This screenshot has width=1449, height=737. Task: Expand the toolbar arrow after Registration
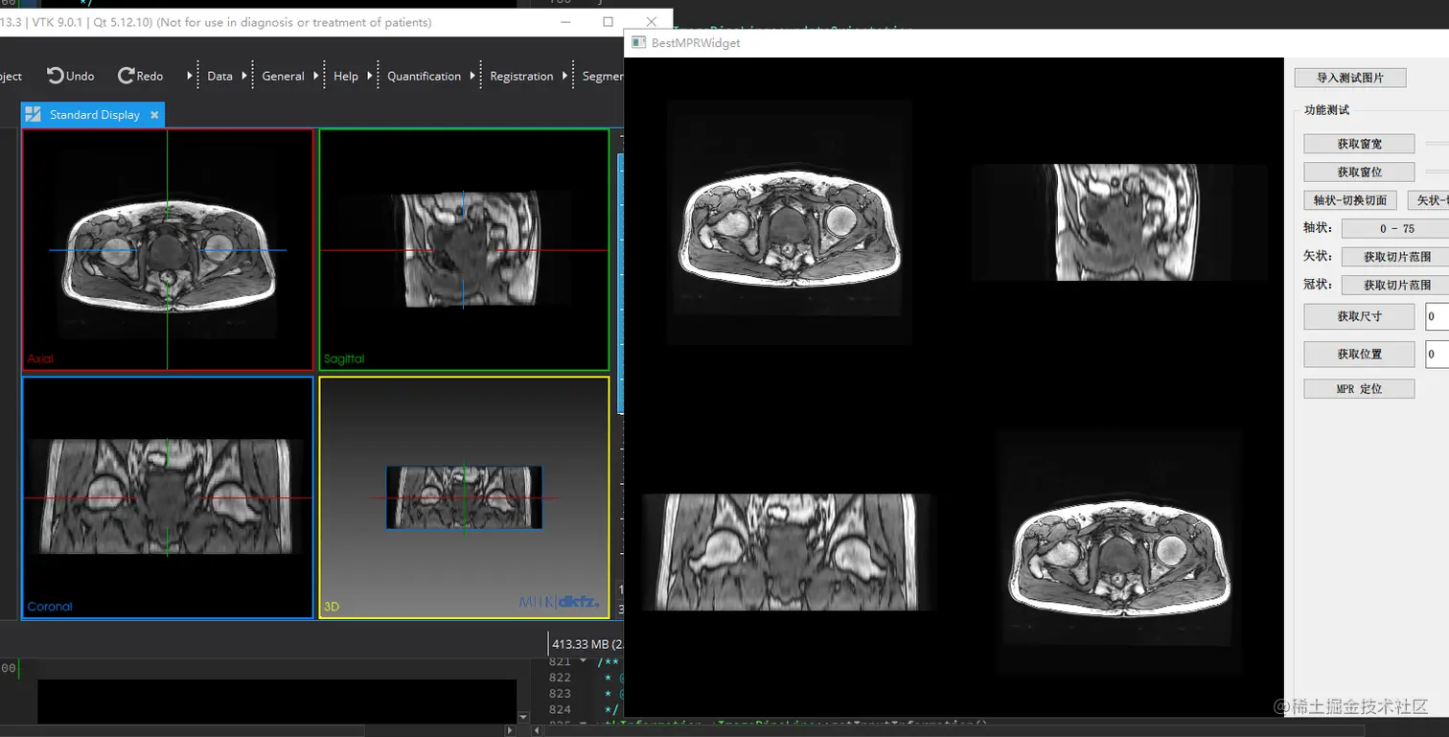[564, 76]
